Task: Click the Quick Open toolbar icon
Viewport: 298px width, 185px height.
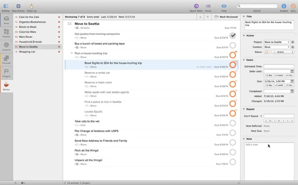Action: [x=196, y=6]
